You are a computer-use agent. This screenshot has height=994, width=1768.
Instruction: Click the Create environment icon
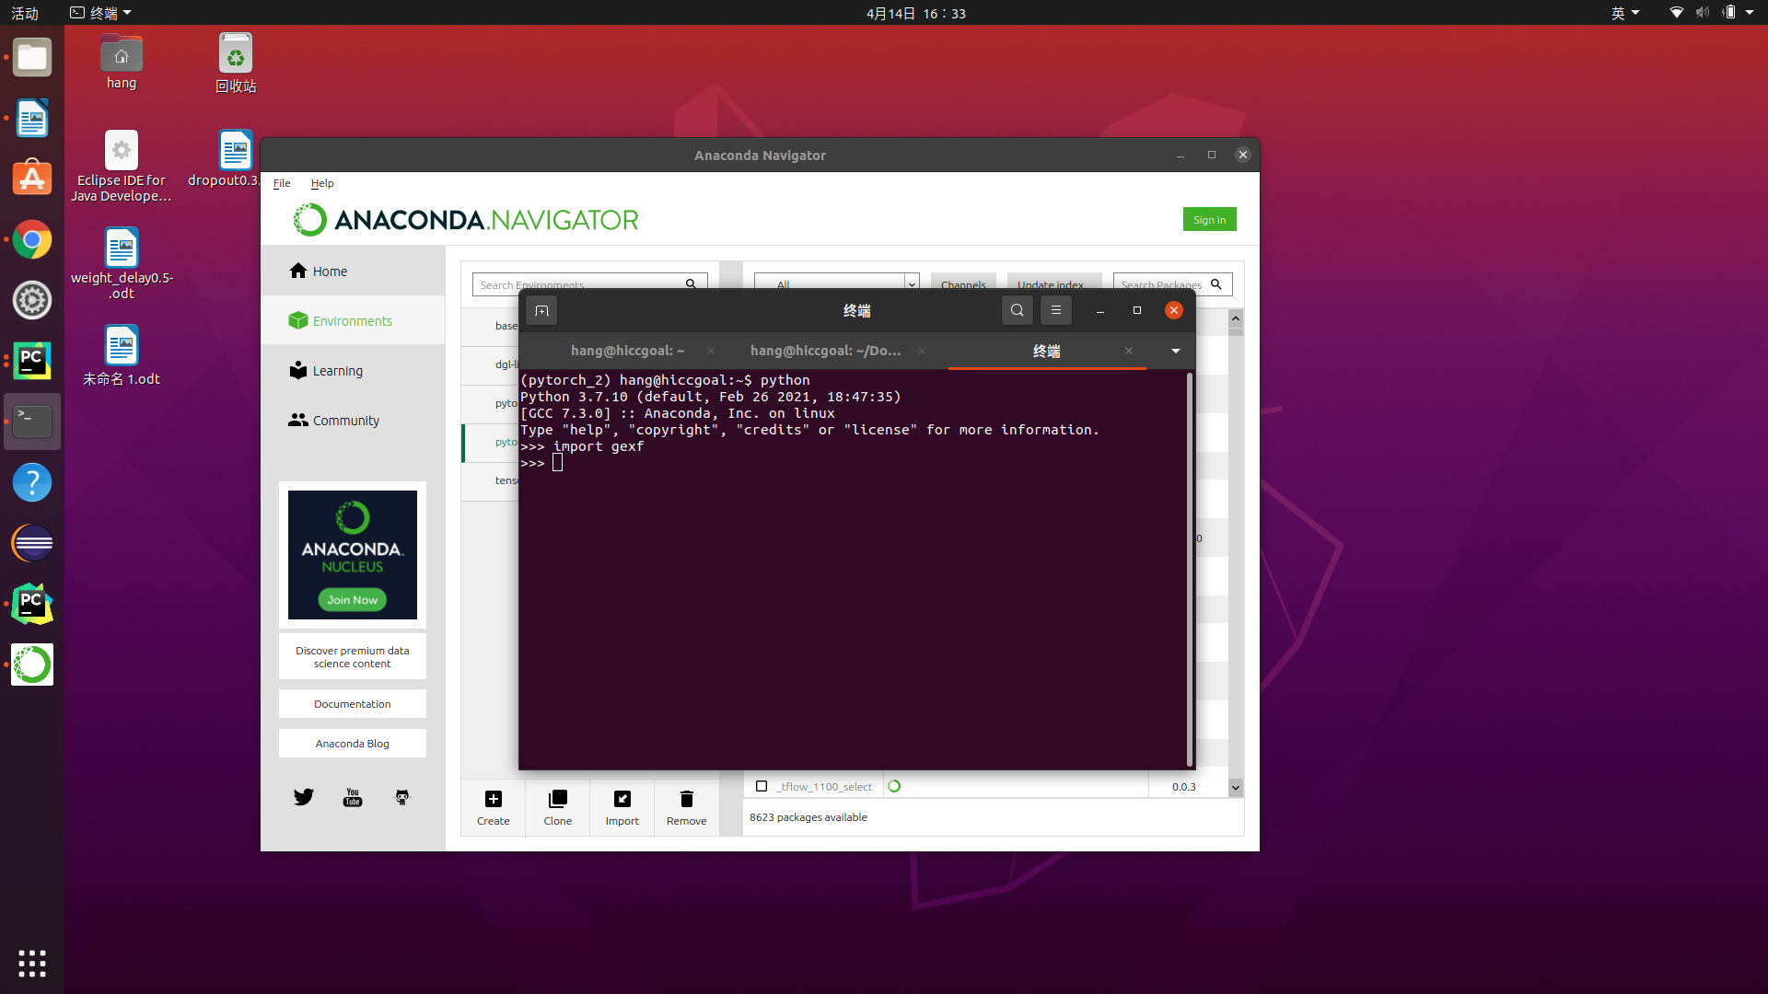pos(493,799)
